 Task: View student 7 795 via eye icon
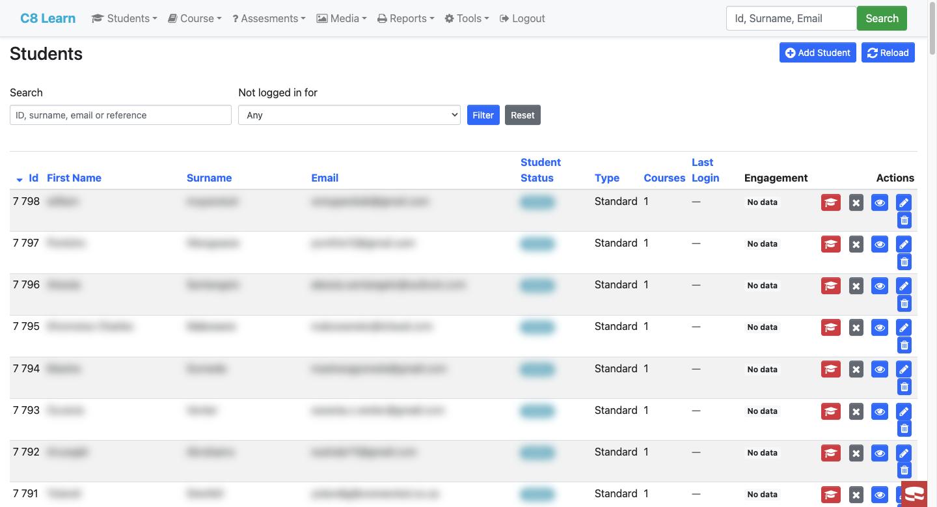(880, 327)
